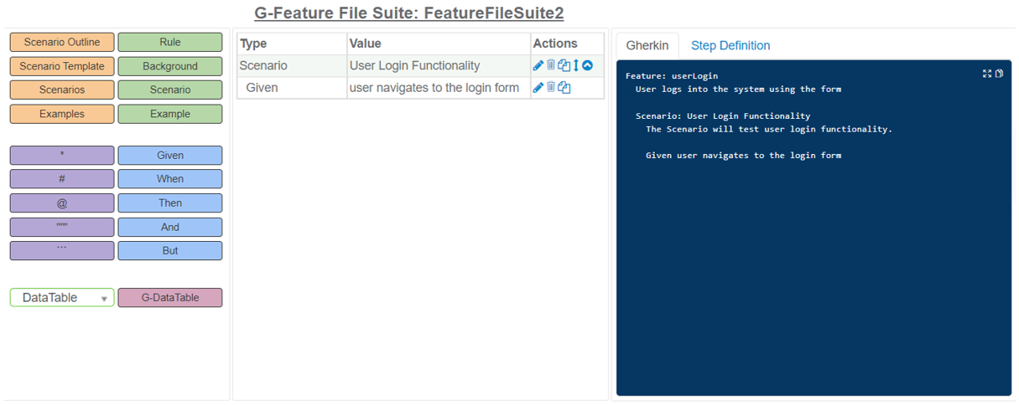Viewport: 1019px width, 405px height.
Task: Add a Scenario Outline keyword
Action: click(62, 42)
